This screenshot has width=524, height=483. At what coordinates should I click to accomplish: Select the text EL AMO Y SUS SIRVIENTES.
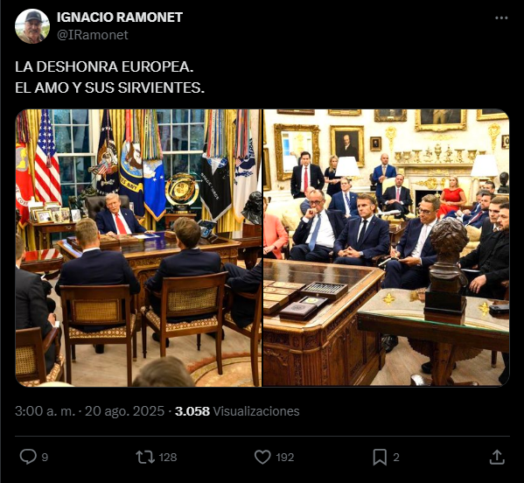[109, 87]
